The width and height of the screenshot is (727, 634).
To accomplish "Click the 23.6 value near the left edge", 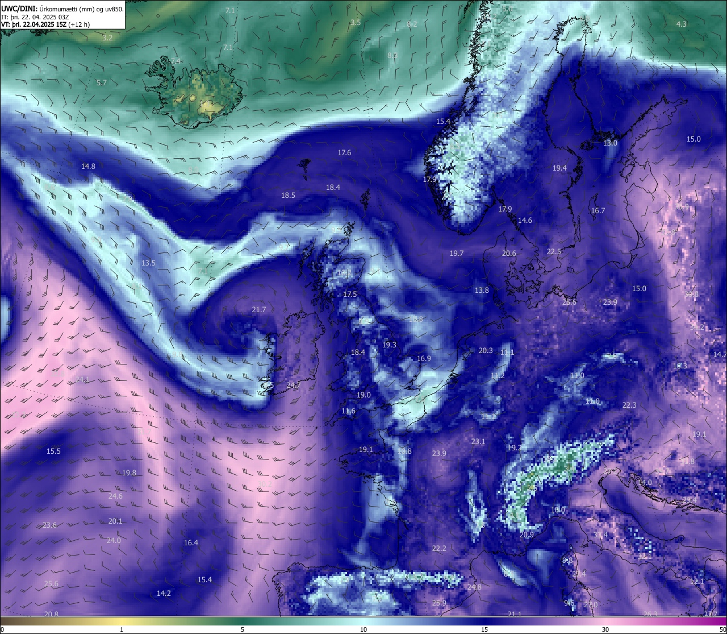I will click(49, 525).
